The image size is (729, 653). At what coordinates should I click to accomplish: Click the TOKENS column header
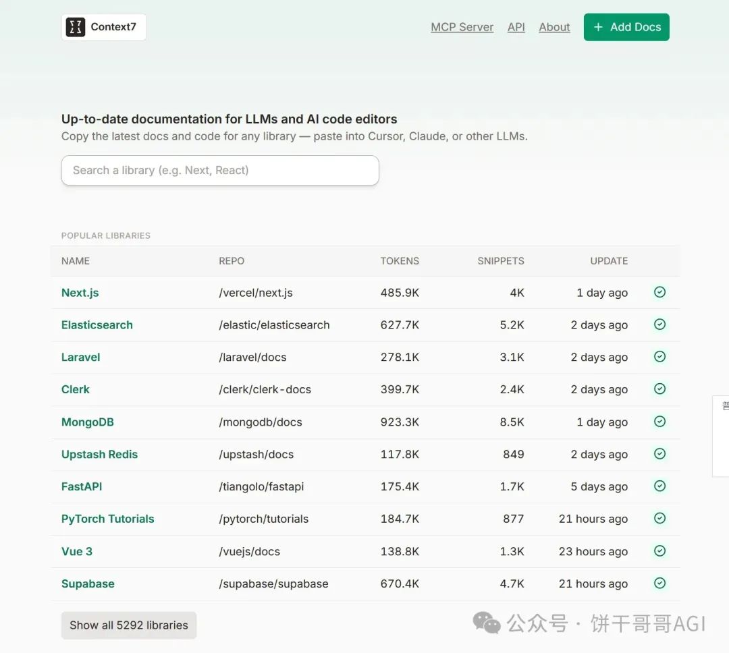click(x=400, y=261)
